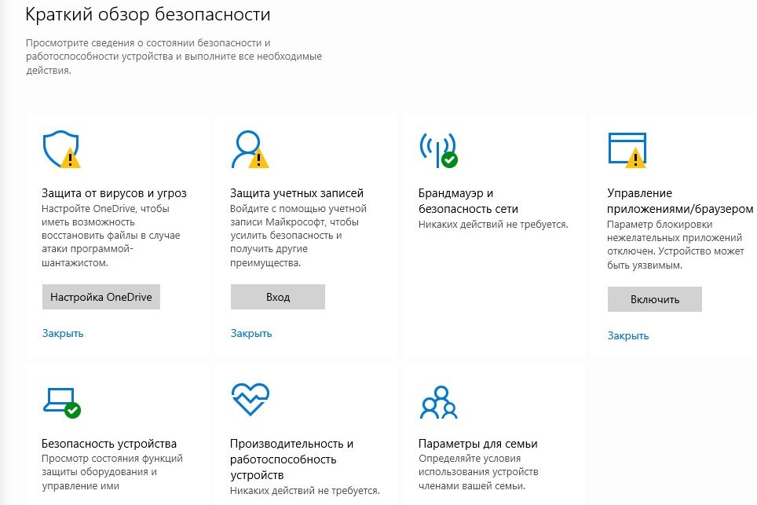Open "Безопасность устройства" heading
This screenshot has width=757, height=505.
click(109, 444)
